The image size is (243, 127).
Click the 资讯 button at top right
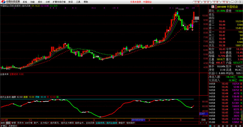[x=206, y=2]
